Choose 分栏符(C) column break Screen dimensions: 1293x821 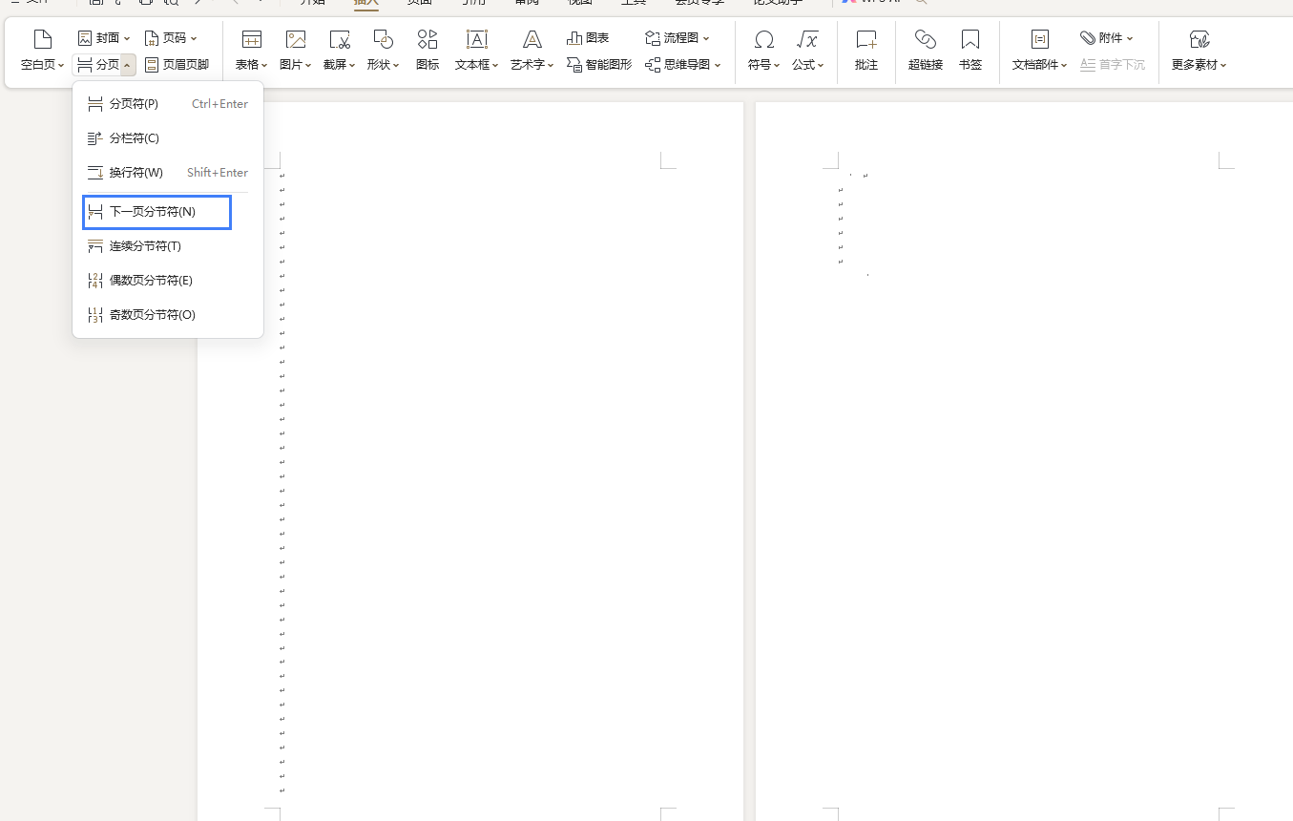coord(168,138)
